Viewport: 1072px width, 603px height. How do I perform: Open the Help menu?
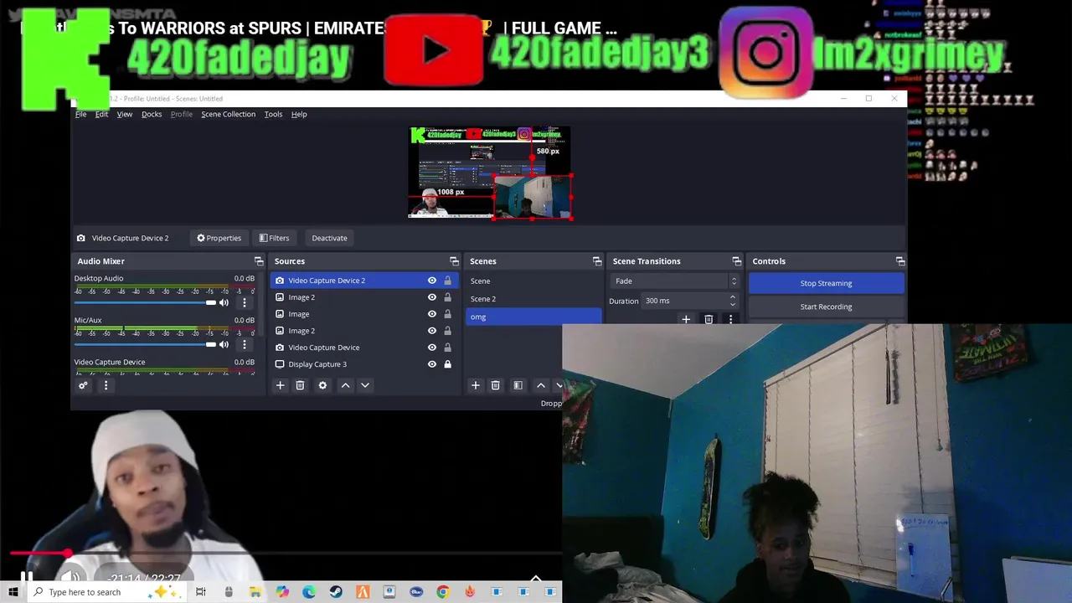click(x=299, y=114)
